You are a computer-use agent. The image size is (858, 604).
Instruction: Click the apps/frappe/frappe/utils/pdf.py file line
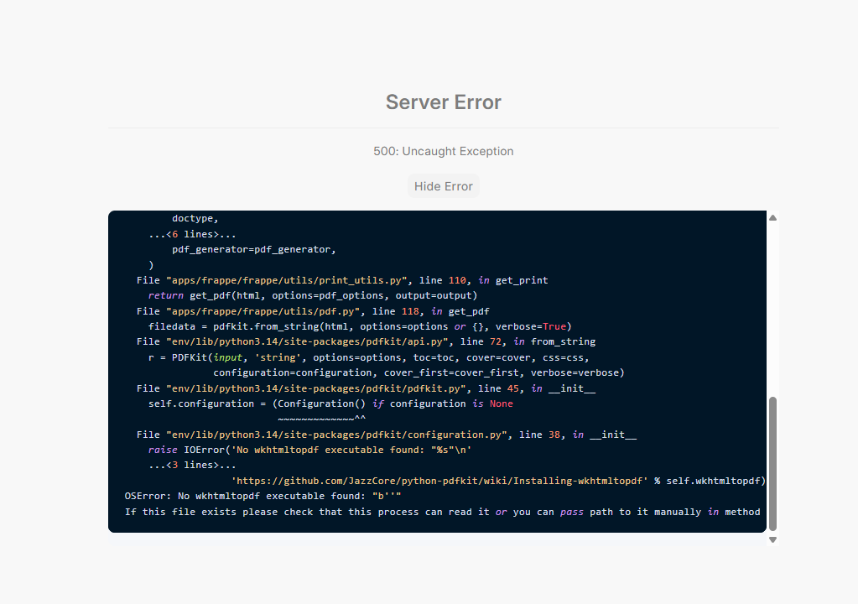313,311
